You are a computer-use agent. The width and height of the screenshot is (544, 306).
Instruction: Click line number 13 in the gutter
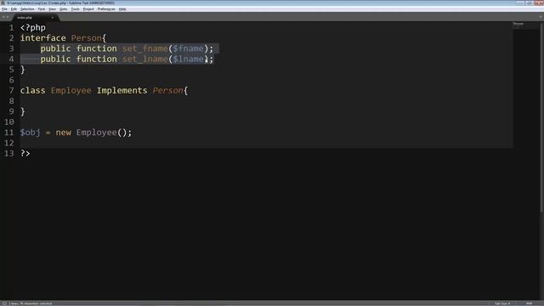(x=9, y=153)
